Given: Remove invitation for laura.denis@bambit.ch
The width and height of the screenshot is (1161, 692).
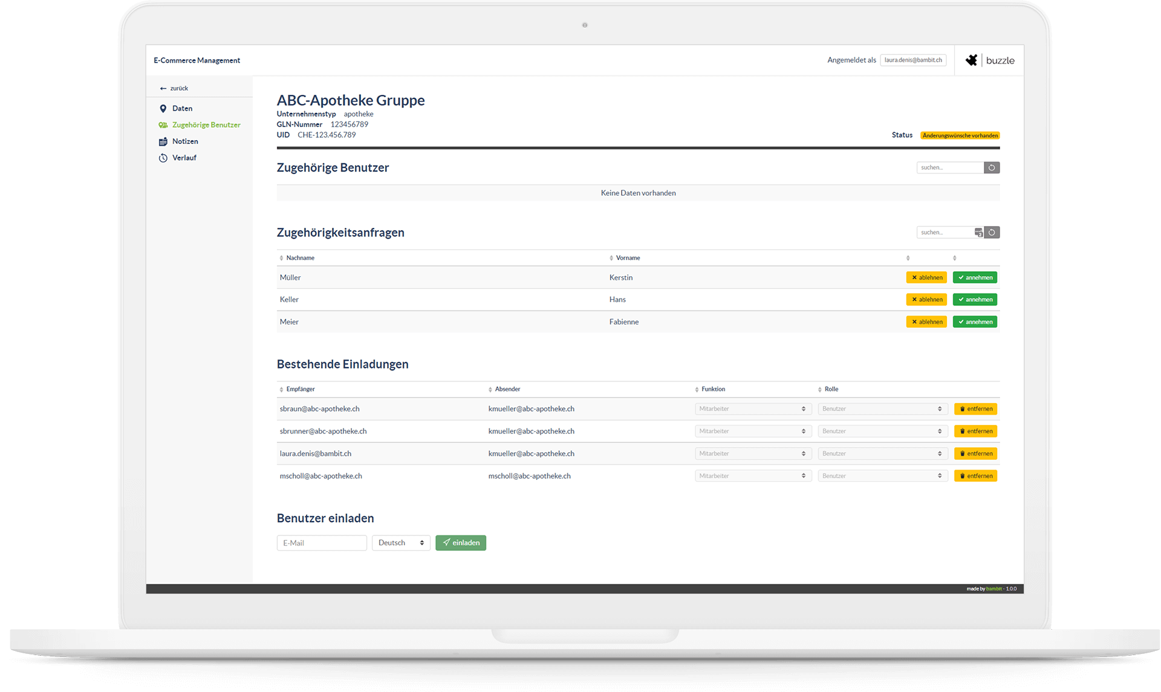Looking at the screenshot, I should [975, 453].
